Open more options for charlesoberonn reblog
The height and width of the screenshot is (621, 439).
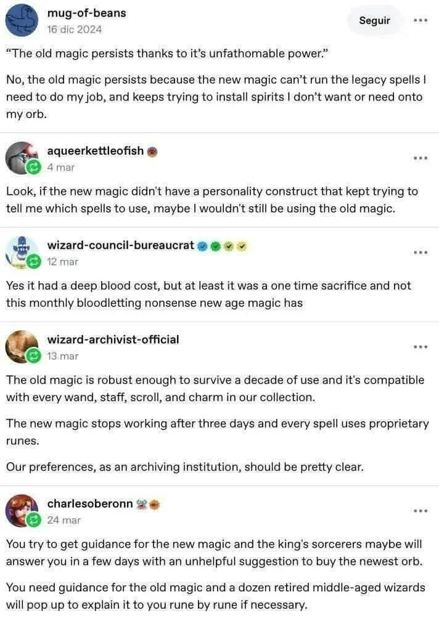[x=421, y=511]
